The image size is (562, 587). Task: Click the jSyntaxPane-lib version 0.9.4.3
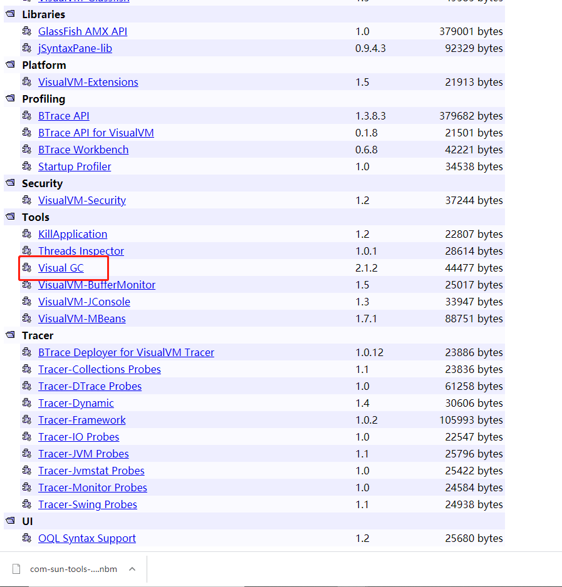[370, 48]
